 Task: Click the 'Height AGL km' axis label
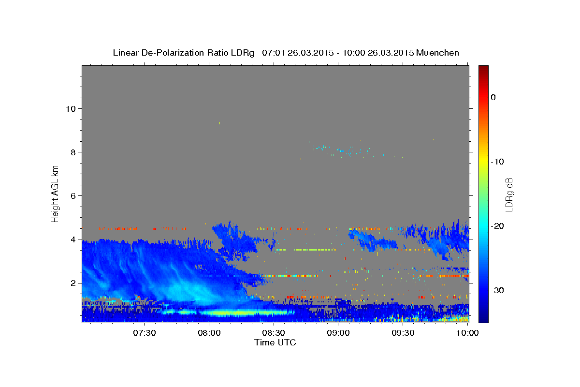(56, 193)
